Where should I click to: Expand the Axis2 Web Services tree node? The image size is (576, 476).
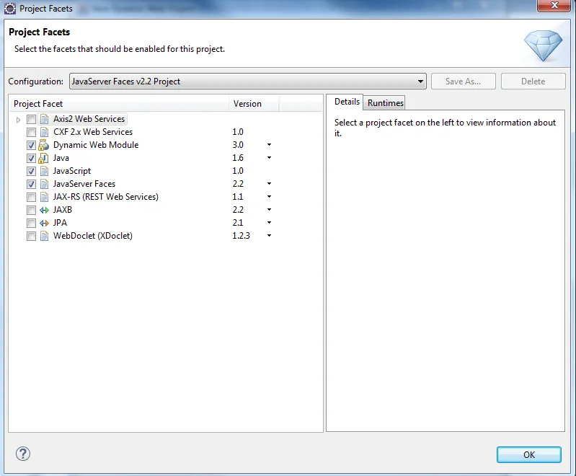click(x=18, y=120)
